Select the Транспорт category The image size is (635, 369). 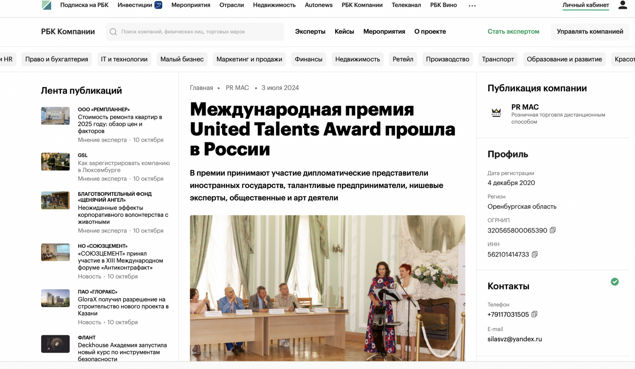(498, 59)
